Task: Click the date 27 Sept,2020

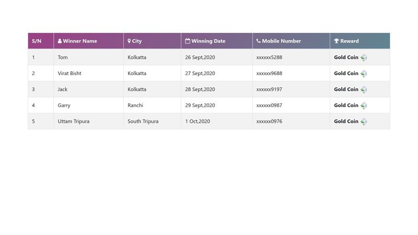Action: [200, 73]
